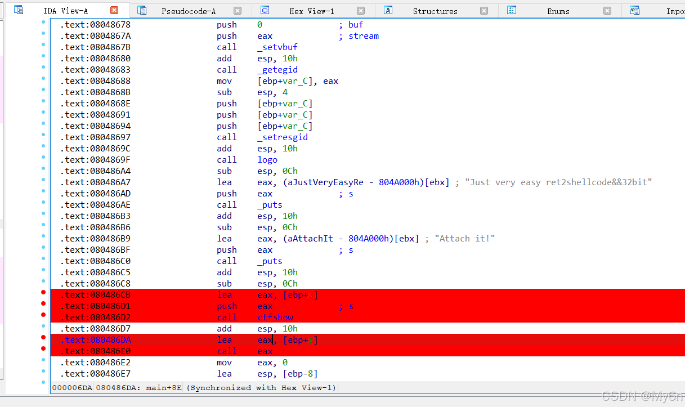Click the aAttachIt string reference

(310, 239)
